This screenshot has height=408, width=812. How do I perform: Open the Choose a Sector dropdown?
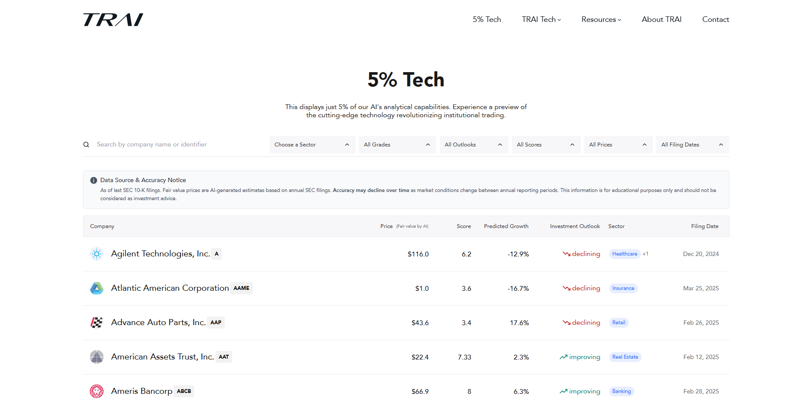tap(313, 145)
